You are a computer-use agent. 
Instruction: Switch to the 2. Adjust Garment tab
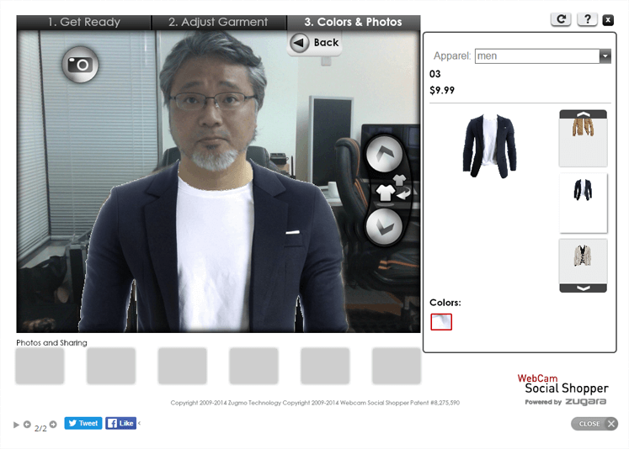point(218,22)
